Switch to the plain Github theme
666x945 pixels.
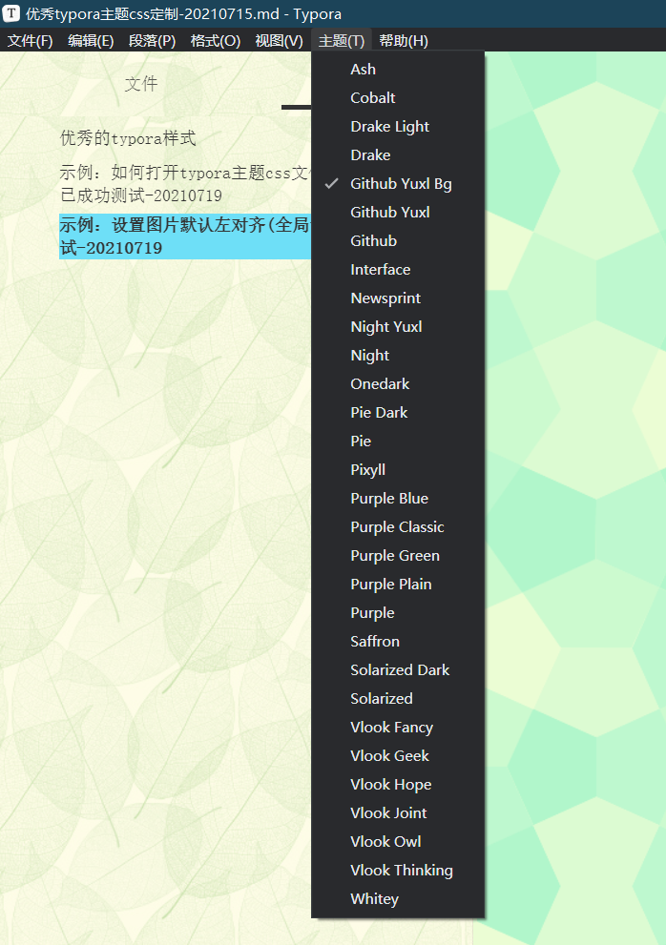coord(398,241)
